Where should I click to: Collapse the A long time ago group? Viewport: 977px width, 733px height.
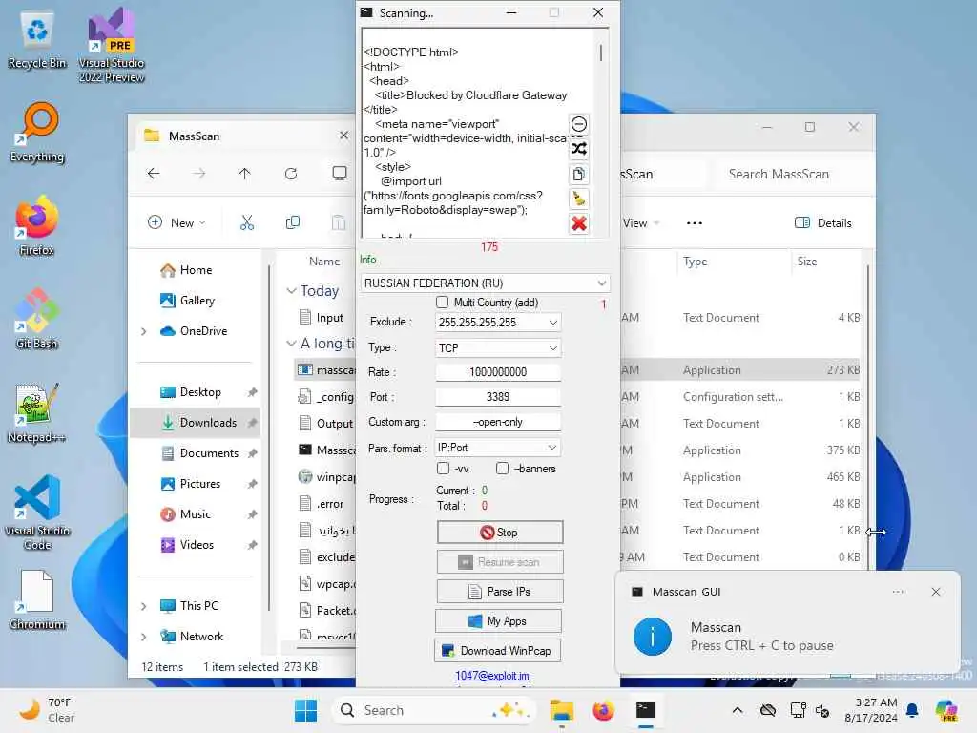291,344
